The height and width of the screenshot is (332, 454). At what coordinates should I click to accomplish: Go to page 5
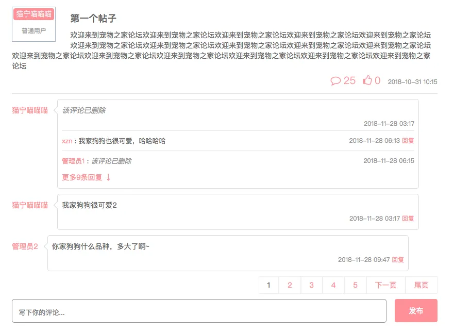tap(355, 285)
